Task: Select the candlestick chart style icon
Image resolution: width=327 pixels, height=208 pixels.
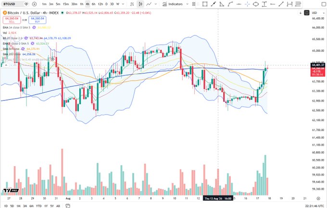Action: 140,4
